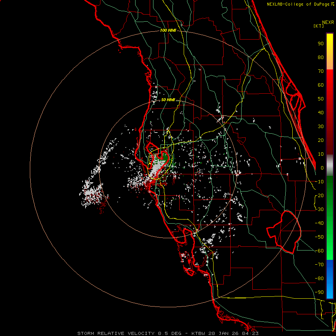Click the blue bottom segment of color bar
This screenshot has width=336, height=336.
(x=330, y=279)
